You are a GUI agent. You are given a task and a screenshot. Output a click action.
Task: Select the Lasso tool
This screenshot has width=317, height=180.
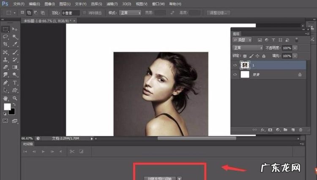tap(5, 37)
